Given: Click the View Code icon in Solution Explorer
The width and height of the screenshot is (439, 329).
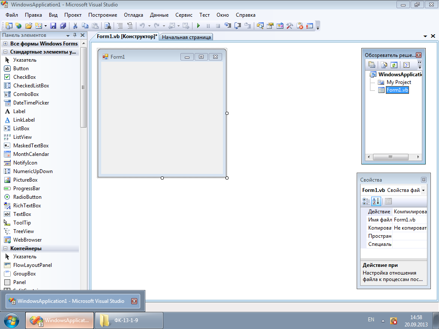Looking at the screenshot, I should click(406, 65).
